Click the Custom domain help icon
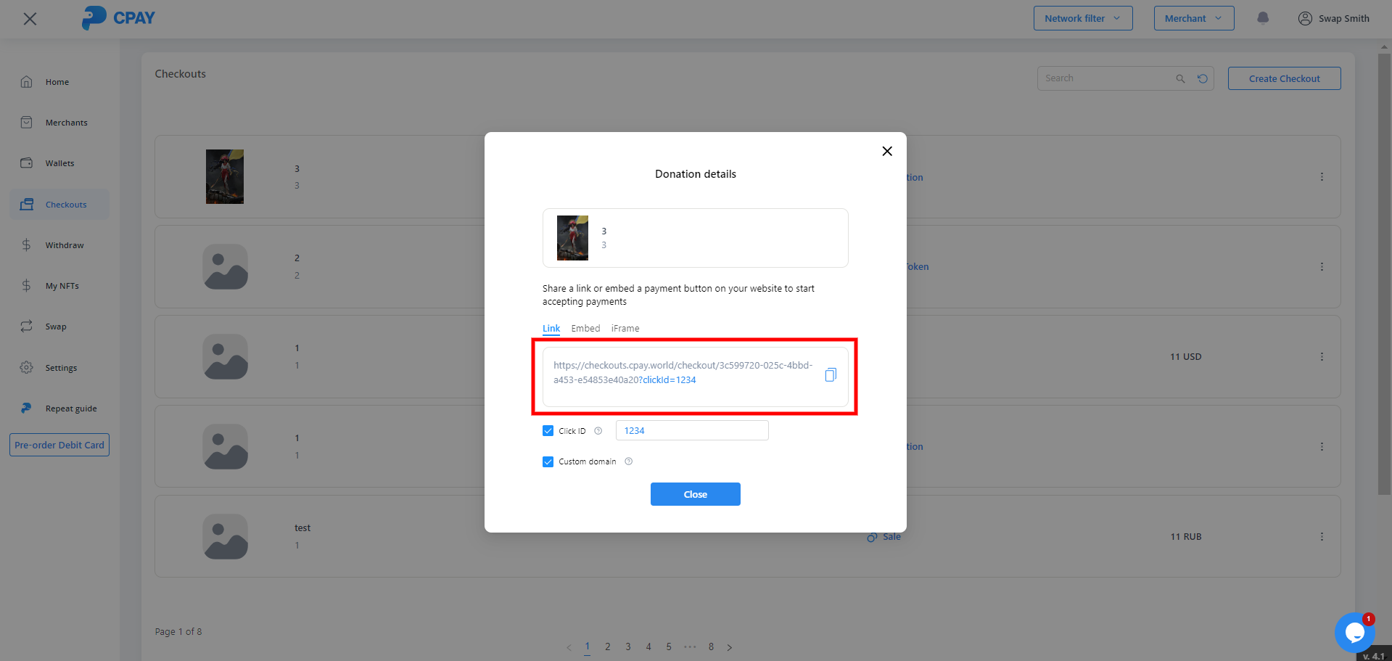1392x661 pixels. [629, 461]
